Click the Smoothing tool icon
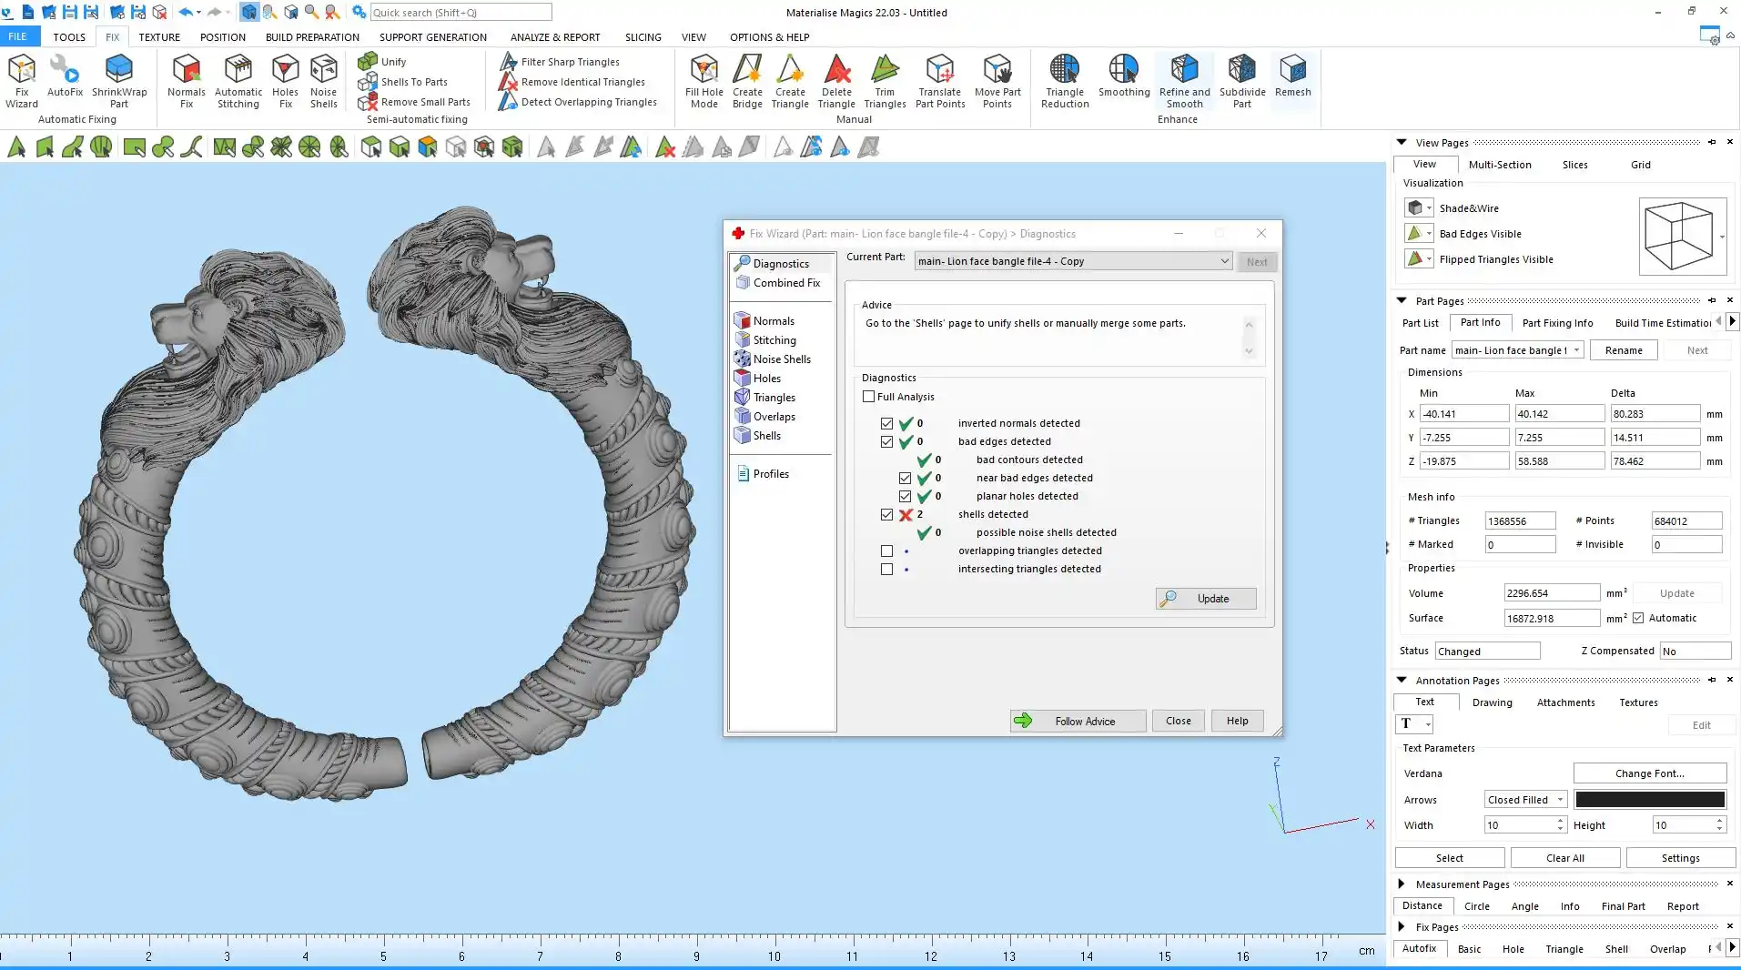This screenshot has height=970, width=1741. (x=1124, y=75)
